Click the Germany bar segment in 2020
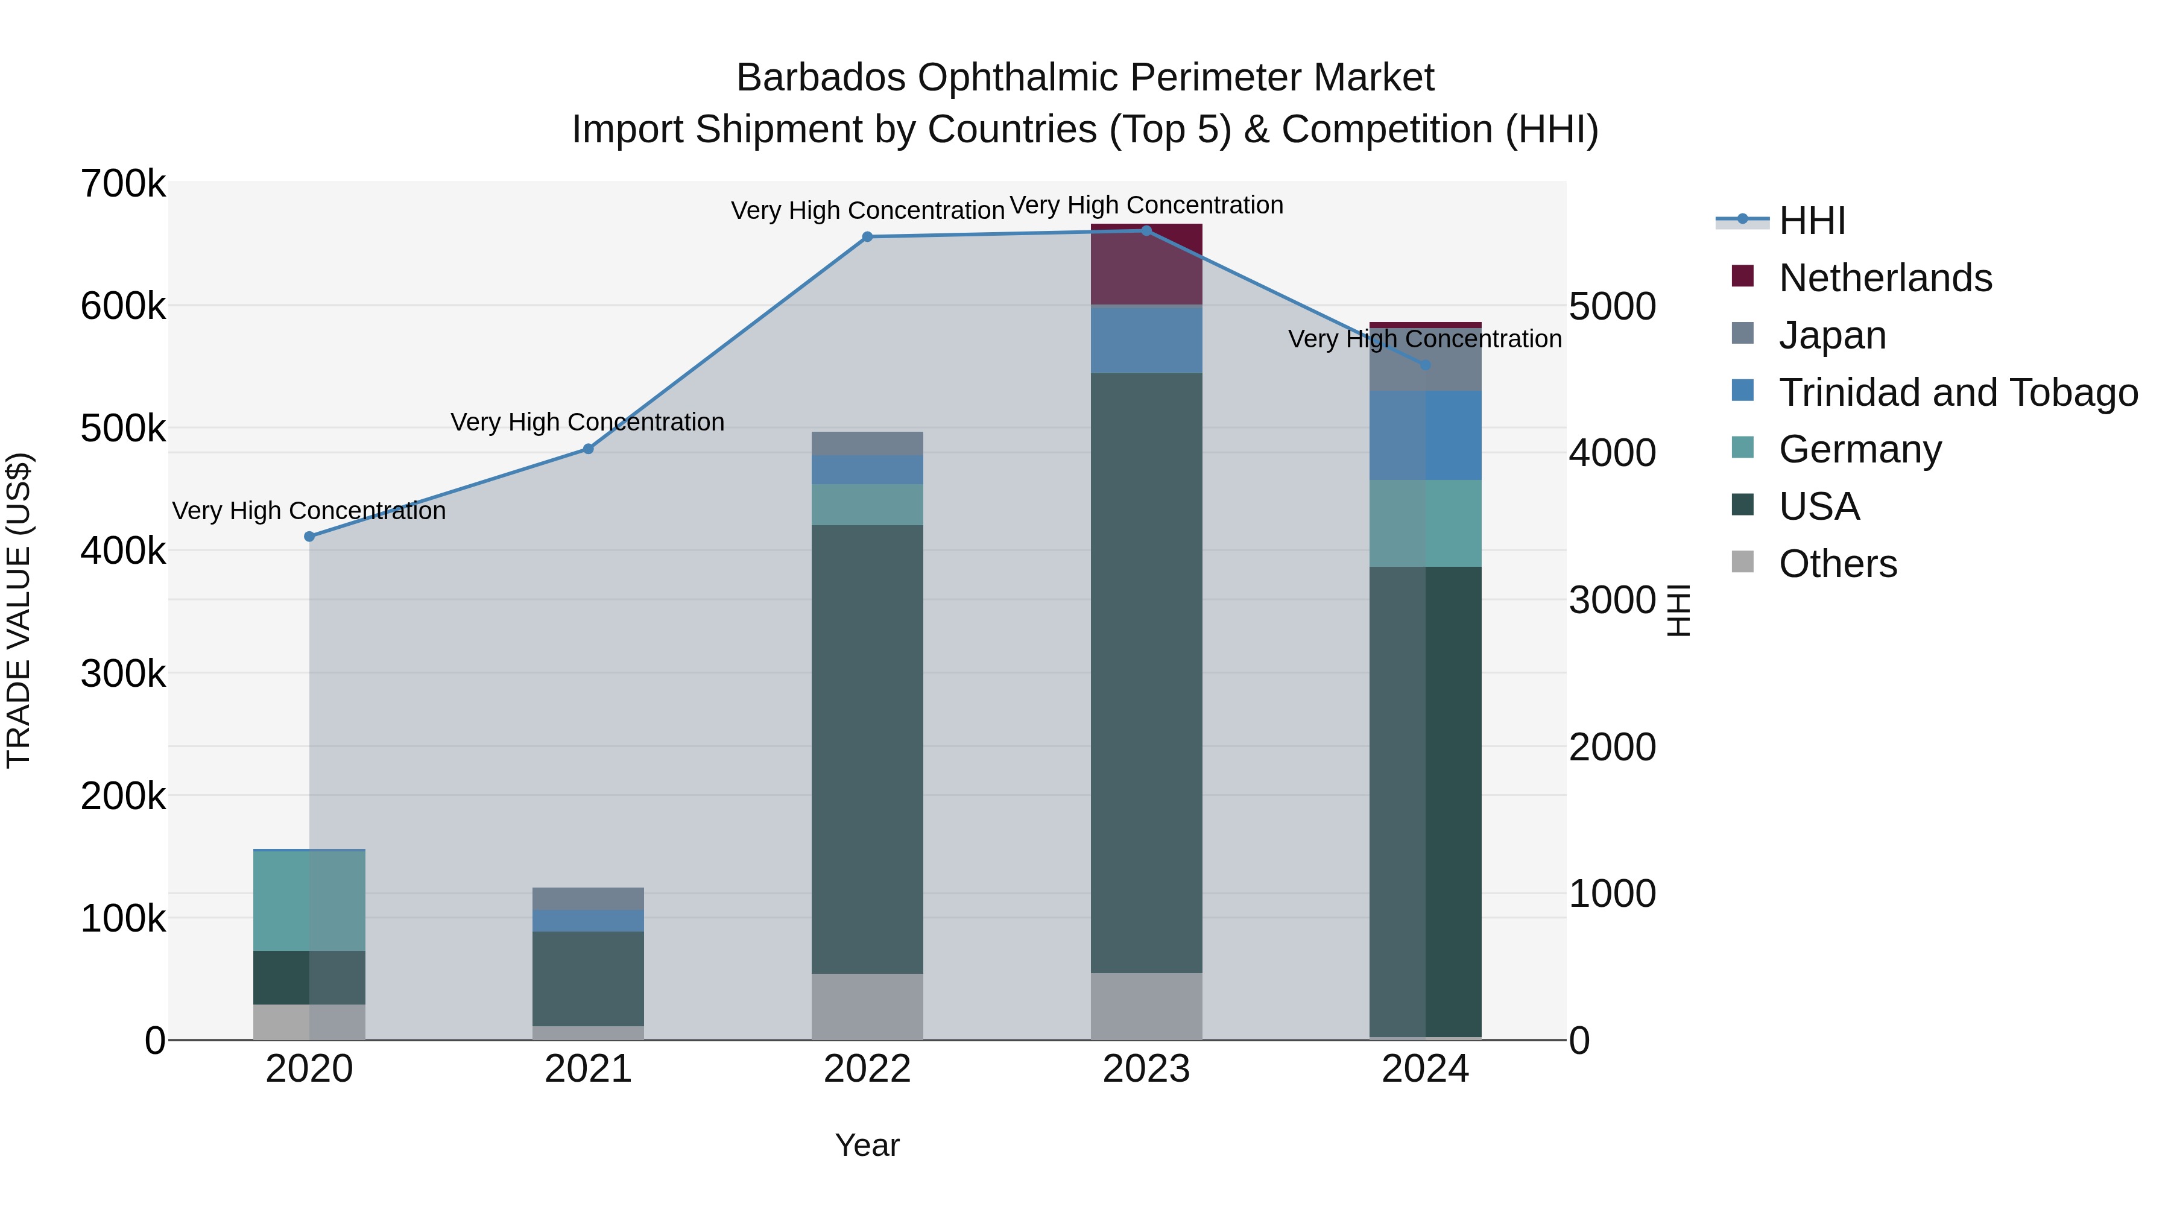 coord(309,901)
